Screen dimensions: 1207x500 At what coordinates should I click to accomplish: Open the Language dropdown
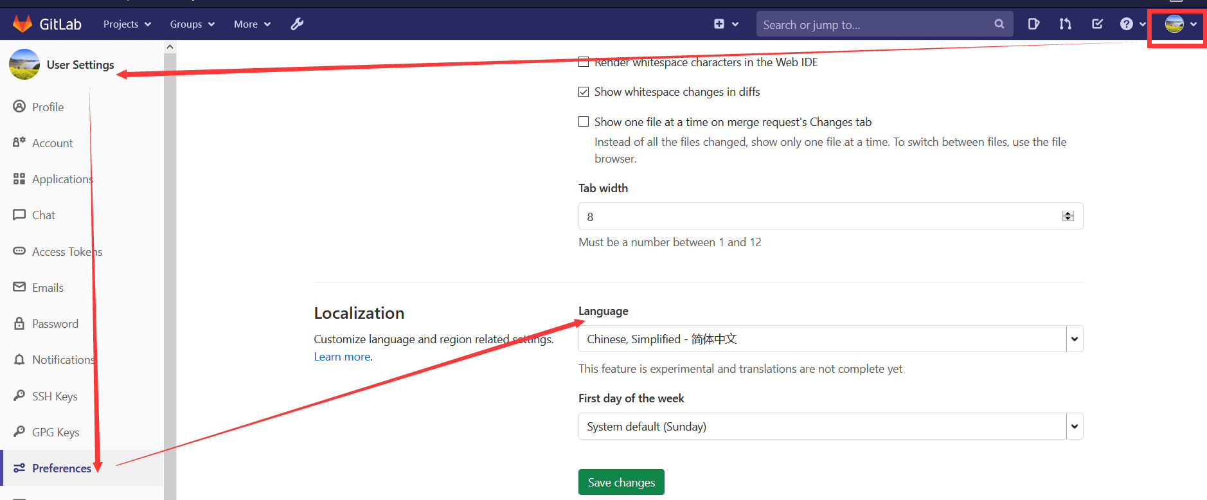[830, 339]
